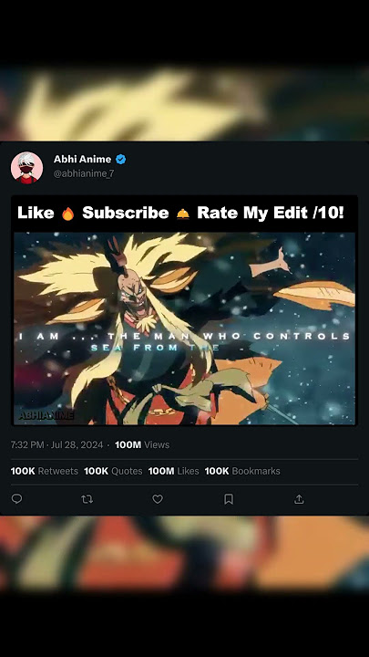Image resolution: width=369 pixels, height=657 pixels.
Task: Open the 100K Bookmarks count
Action: [x=242, y=471]
